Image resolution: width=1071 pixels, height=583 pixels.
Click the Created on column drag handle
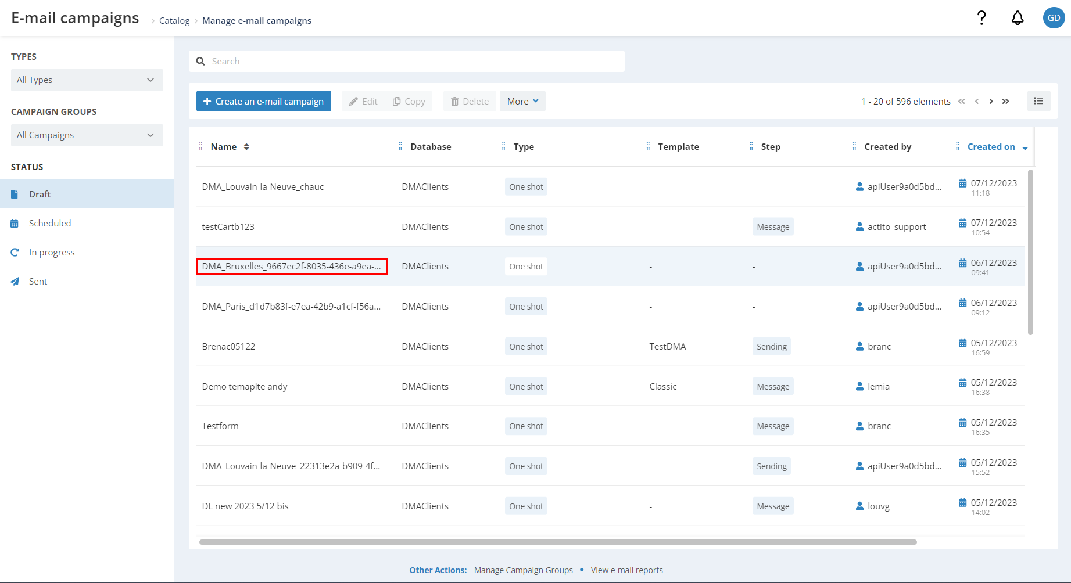(x=958, y=147)
